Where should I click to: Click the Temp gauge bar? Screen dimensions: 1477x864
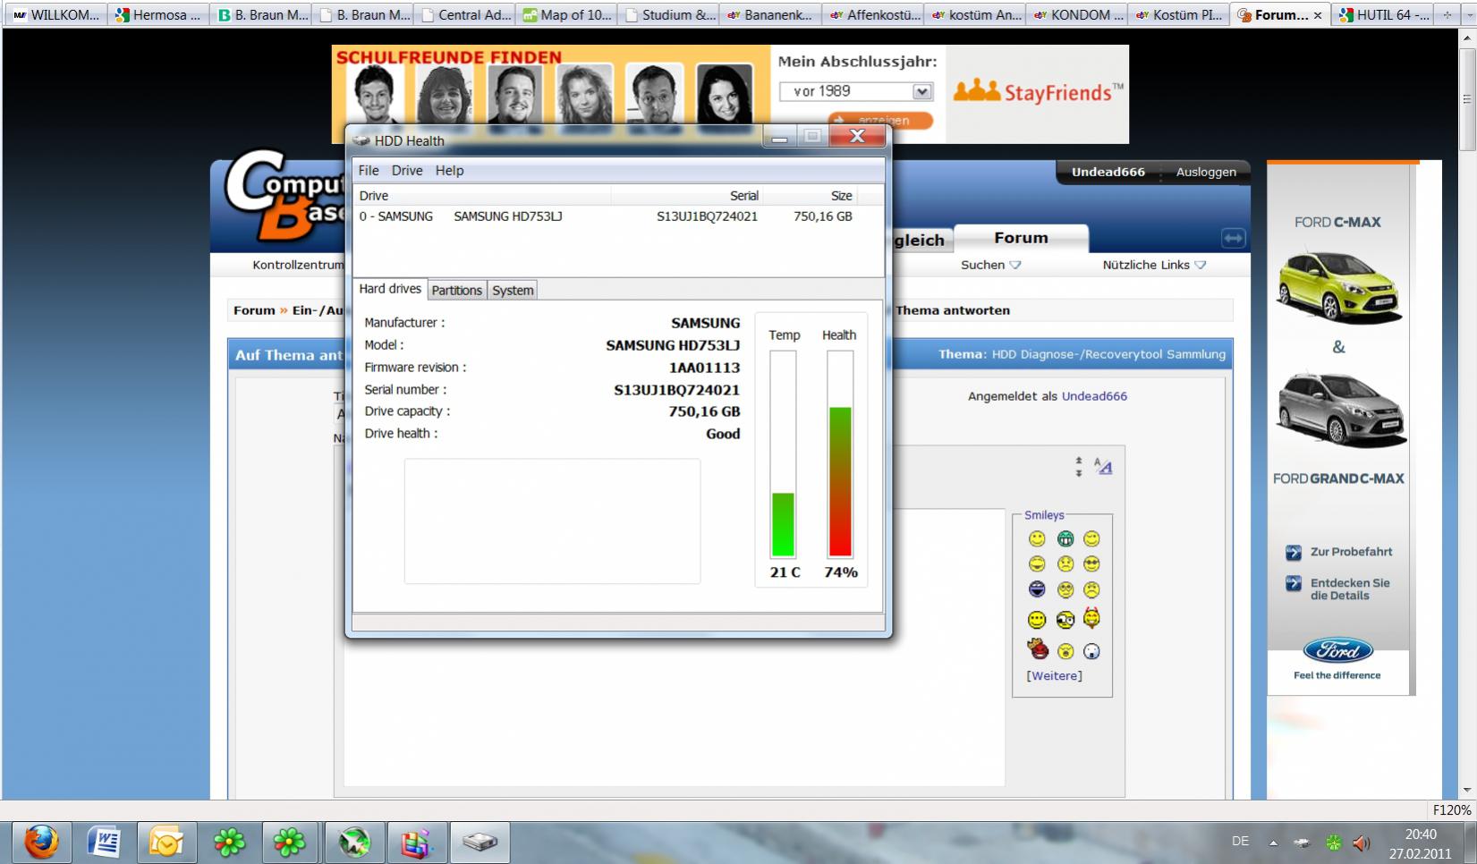pyautogui.click(x=783, y=453)
